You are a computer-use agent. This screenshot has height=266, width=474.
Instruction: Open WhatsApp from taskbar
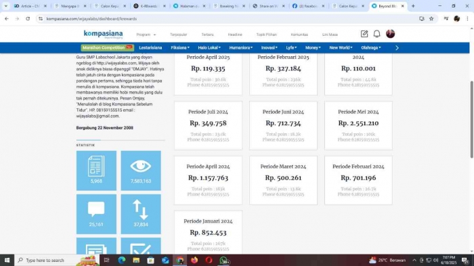tap(224, 261)
